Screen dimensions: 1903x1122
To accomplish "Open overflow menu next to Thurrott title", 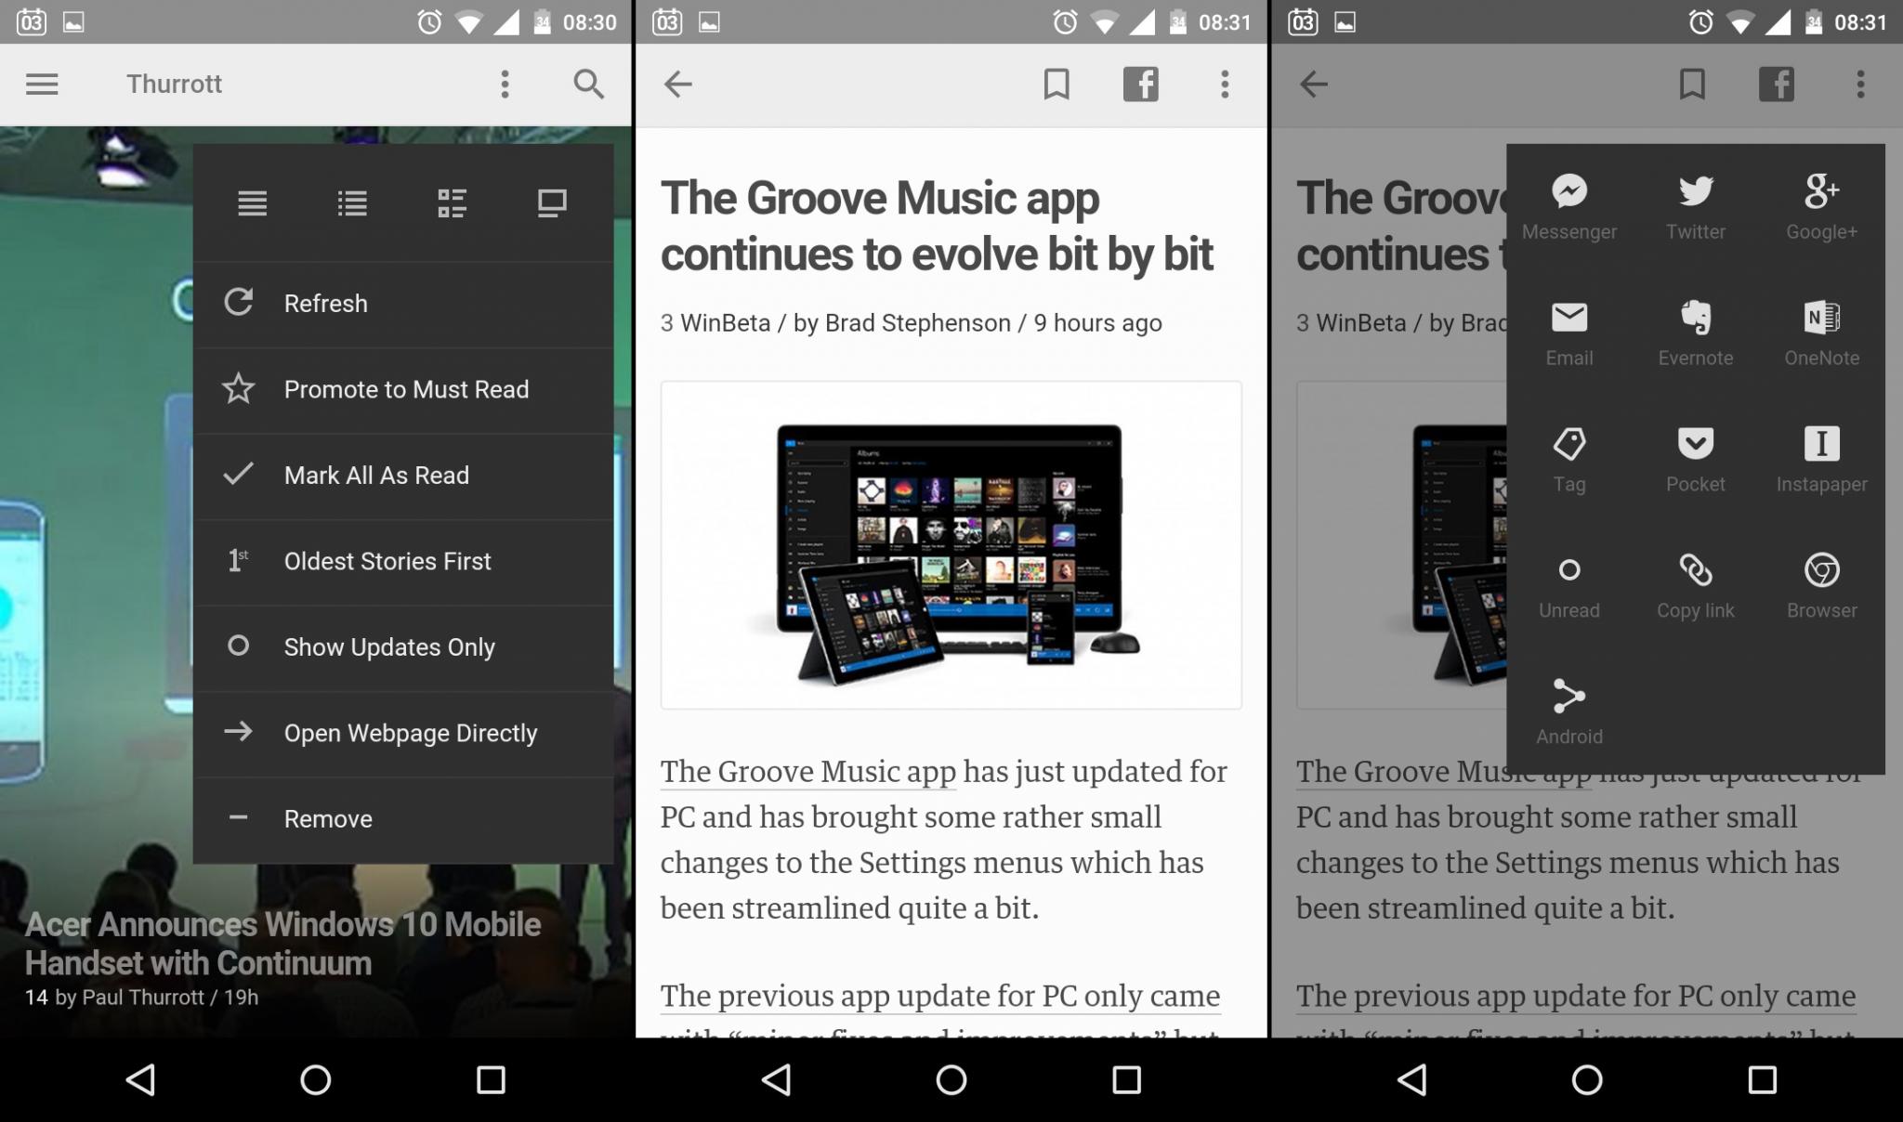I will 505,85.
